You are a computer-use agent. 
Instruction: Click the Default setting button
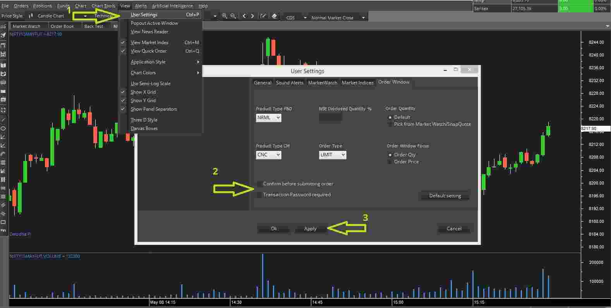(x=445, y=196)
